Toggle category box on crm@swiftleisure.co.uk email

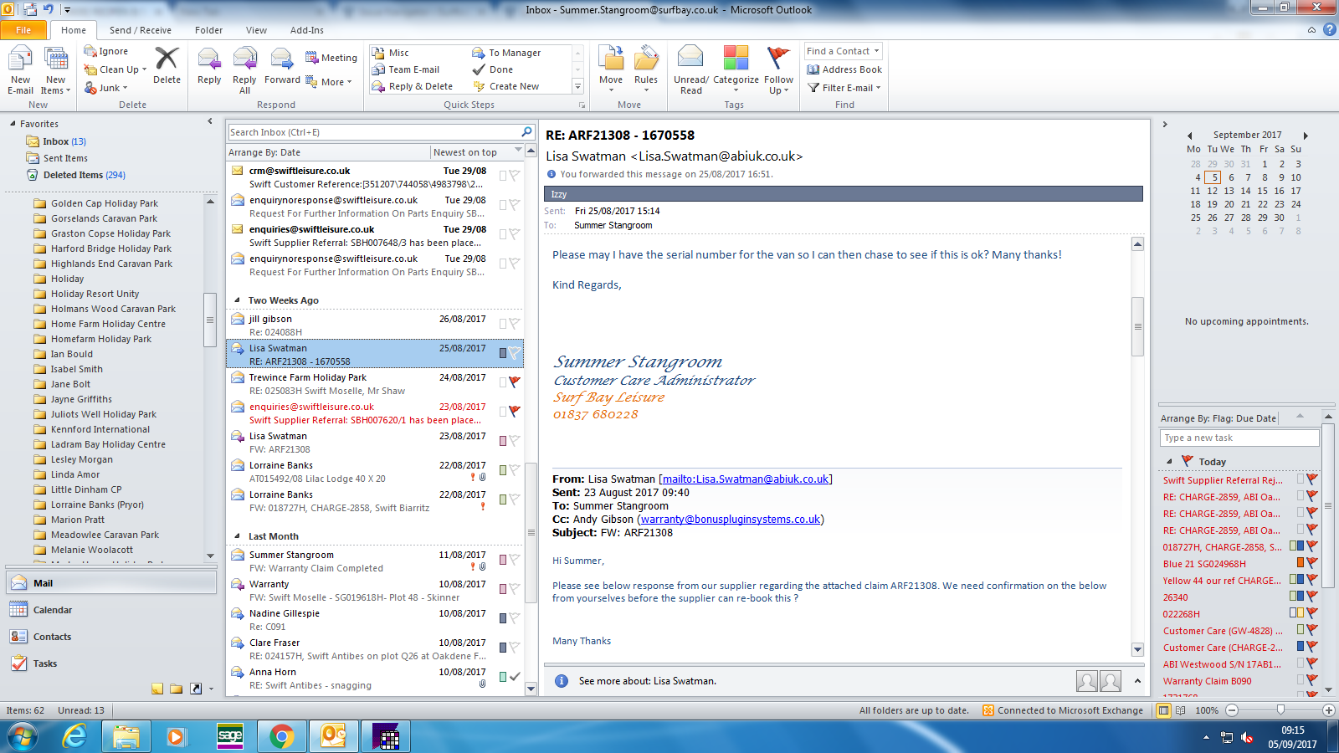pyautogui.click(x=503, y=175)
